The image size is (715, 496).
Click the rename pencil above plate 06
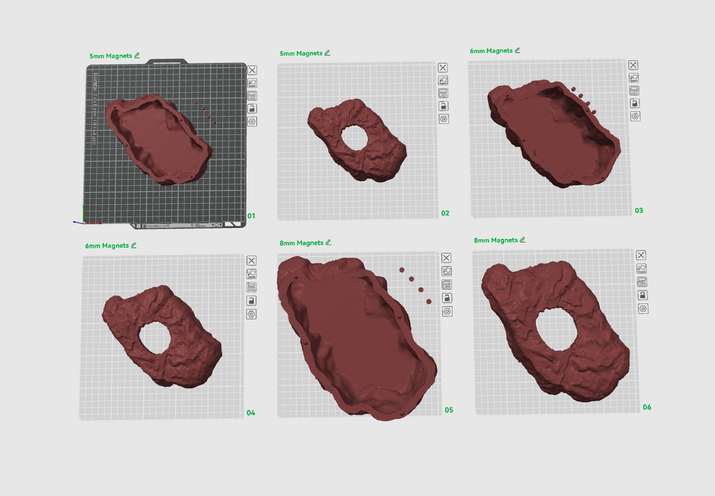523,240
